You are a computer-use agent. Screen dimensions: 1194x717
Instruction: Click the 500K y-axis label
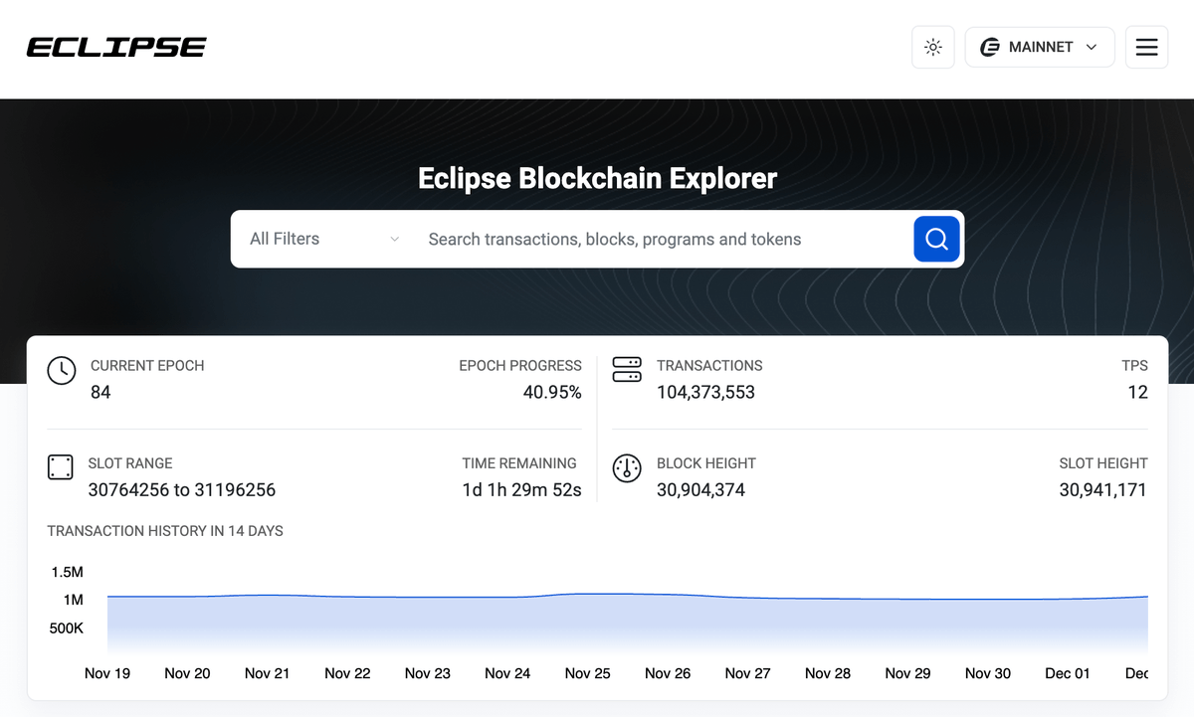67,628
